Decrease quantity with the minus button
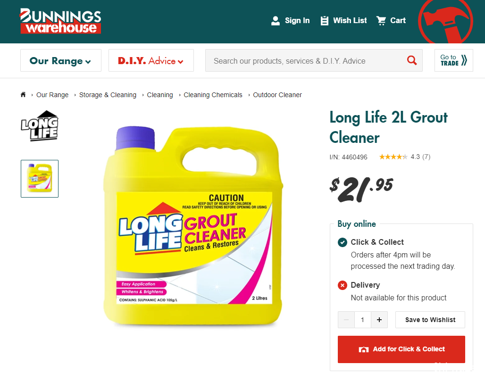This screenshot has width=485, height=373. tap(346, 320)
